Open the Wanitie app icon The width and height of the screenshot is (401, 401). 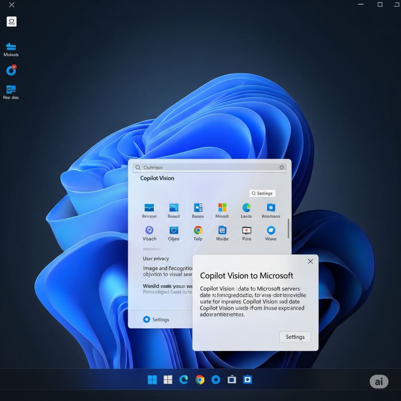(222, 230)
